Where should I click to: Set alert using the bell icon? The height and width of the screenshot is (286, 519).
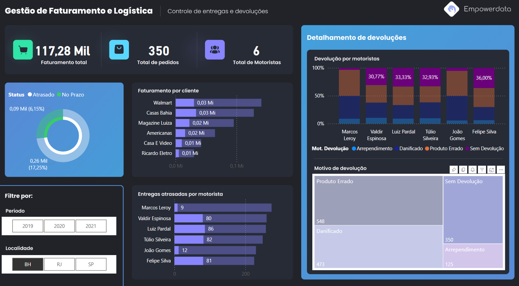pyautogui.click(x=473, y=170)
